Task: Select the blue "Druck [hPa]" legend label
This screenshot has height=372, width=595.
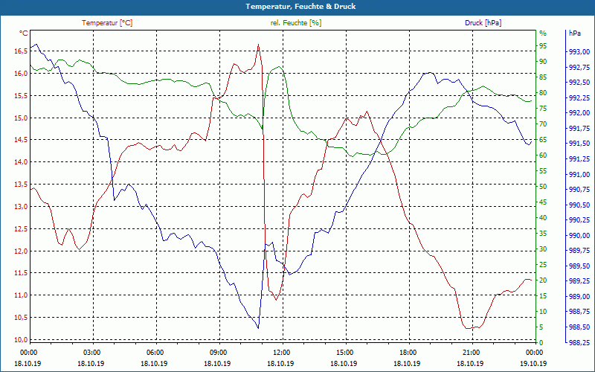Action: [x=483, y=23]
